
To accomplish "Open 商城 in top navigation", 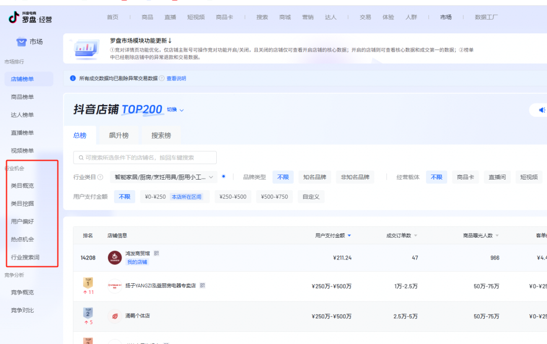I will point(285,17).
